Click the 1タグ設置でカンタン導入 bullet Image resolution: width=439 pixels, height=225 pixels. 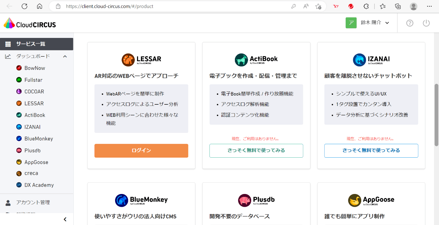[364, 104]
